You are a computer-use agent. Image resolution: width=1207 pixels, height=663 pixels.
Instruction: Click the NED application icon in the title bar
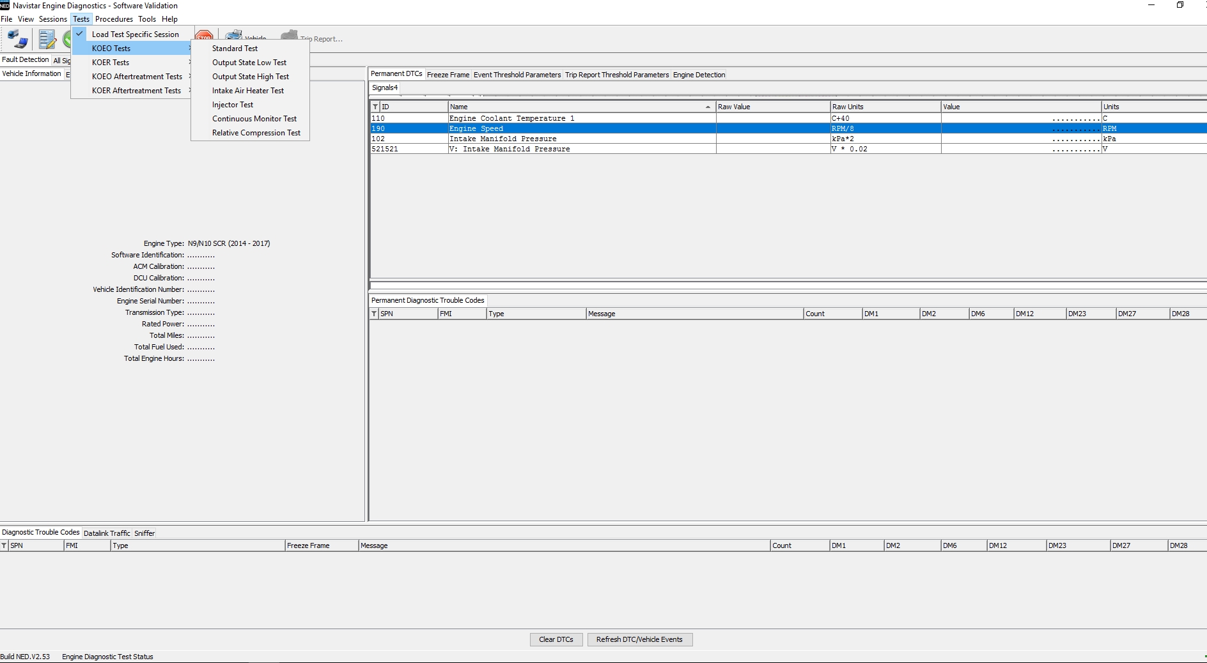point(6,5)
